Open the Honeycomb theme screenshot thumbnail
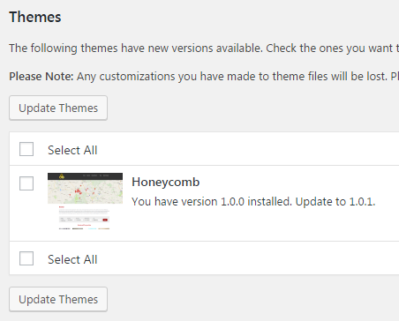This screenshot has height=321, width=399. click(x=85, y=201)
